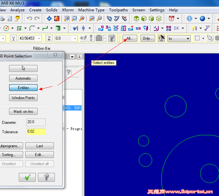Image resolution: width=219 pixels, height=196 pixels.
Task: Select the third green view cube icon
Action: (x=151, y=19)
